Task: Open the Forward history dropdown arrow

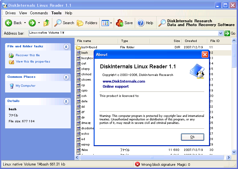Action: (39, 23)
